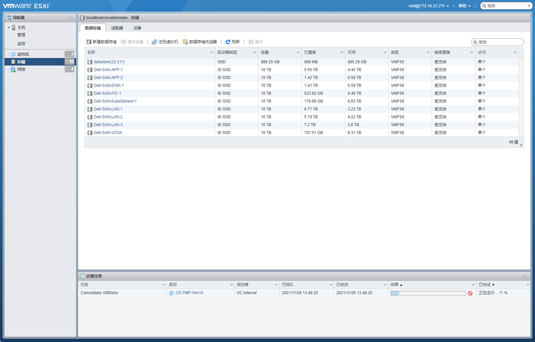The image size is (535, 342).
Task: Minimize the Recent tasks panel with its icon
Action: [x=525, y=277]
